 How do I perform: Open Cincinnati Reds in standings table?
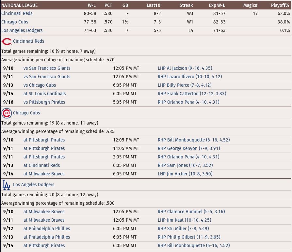[17, 13]
